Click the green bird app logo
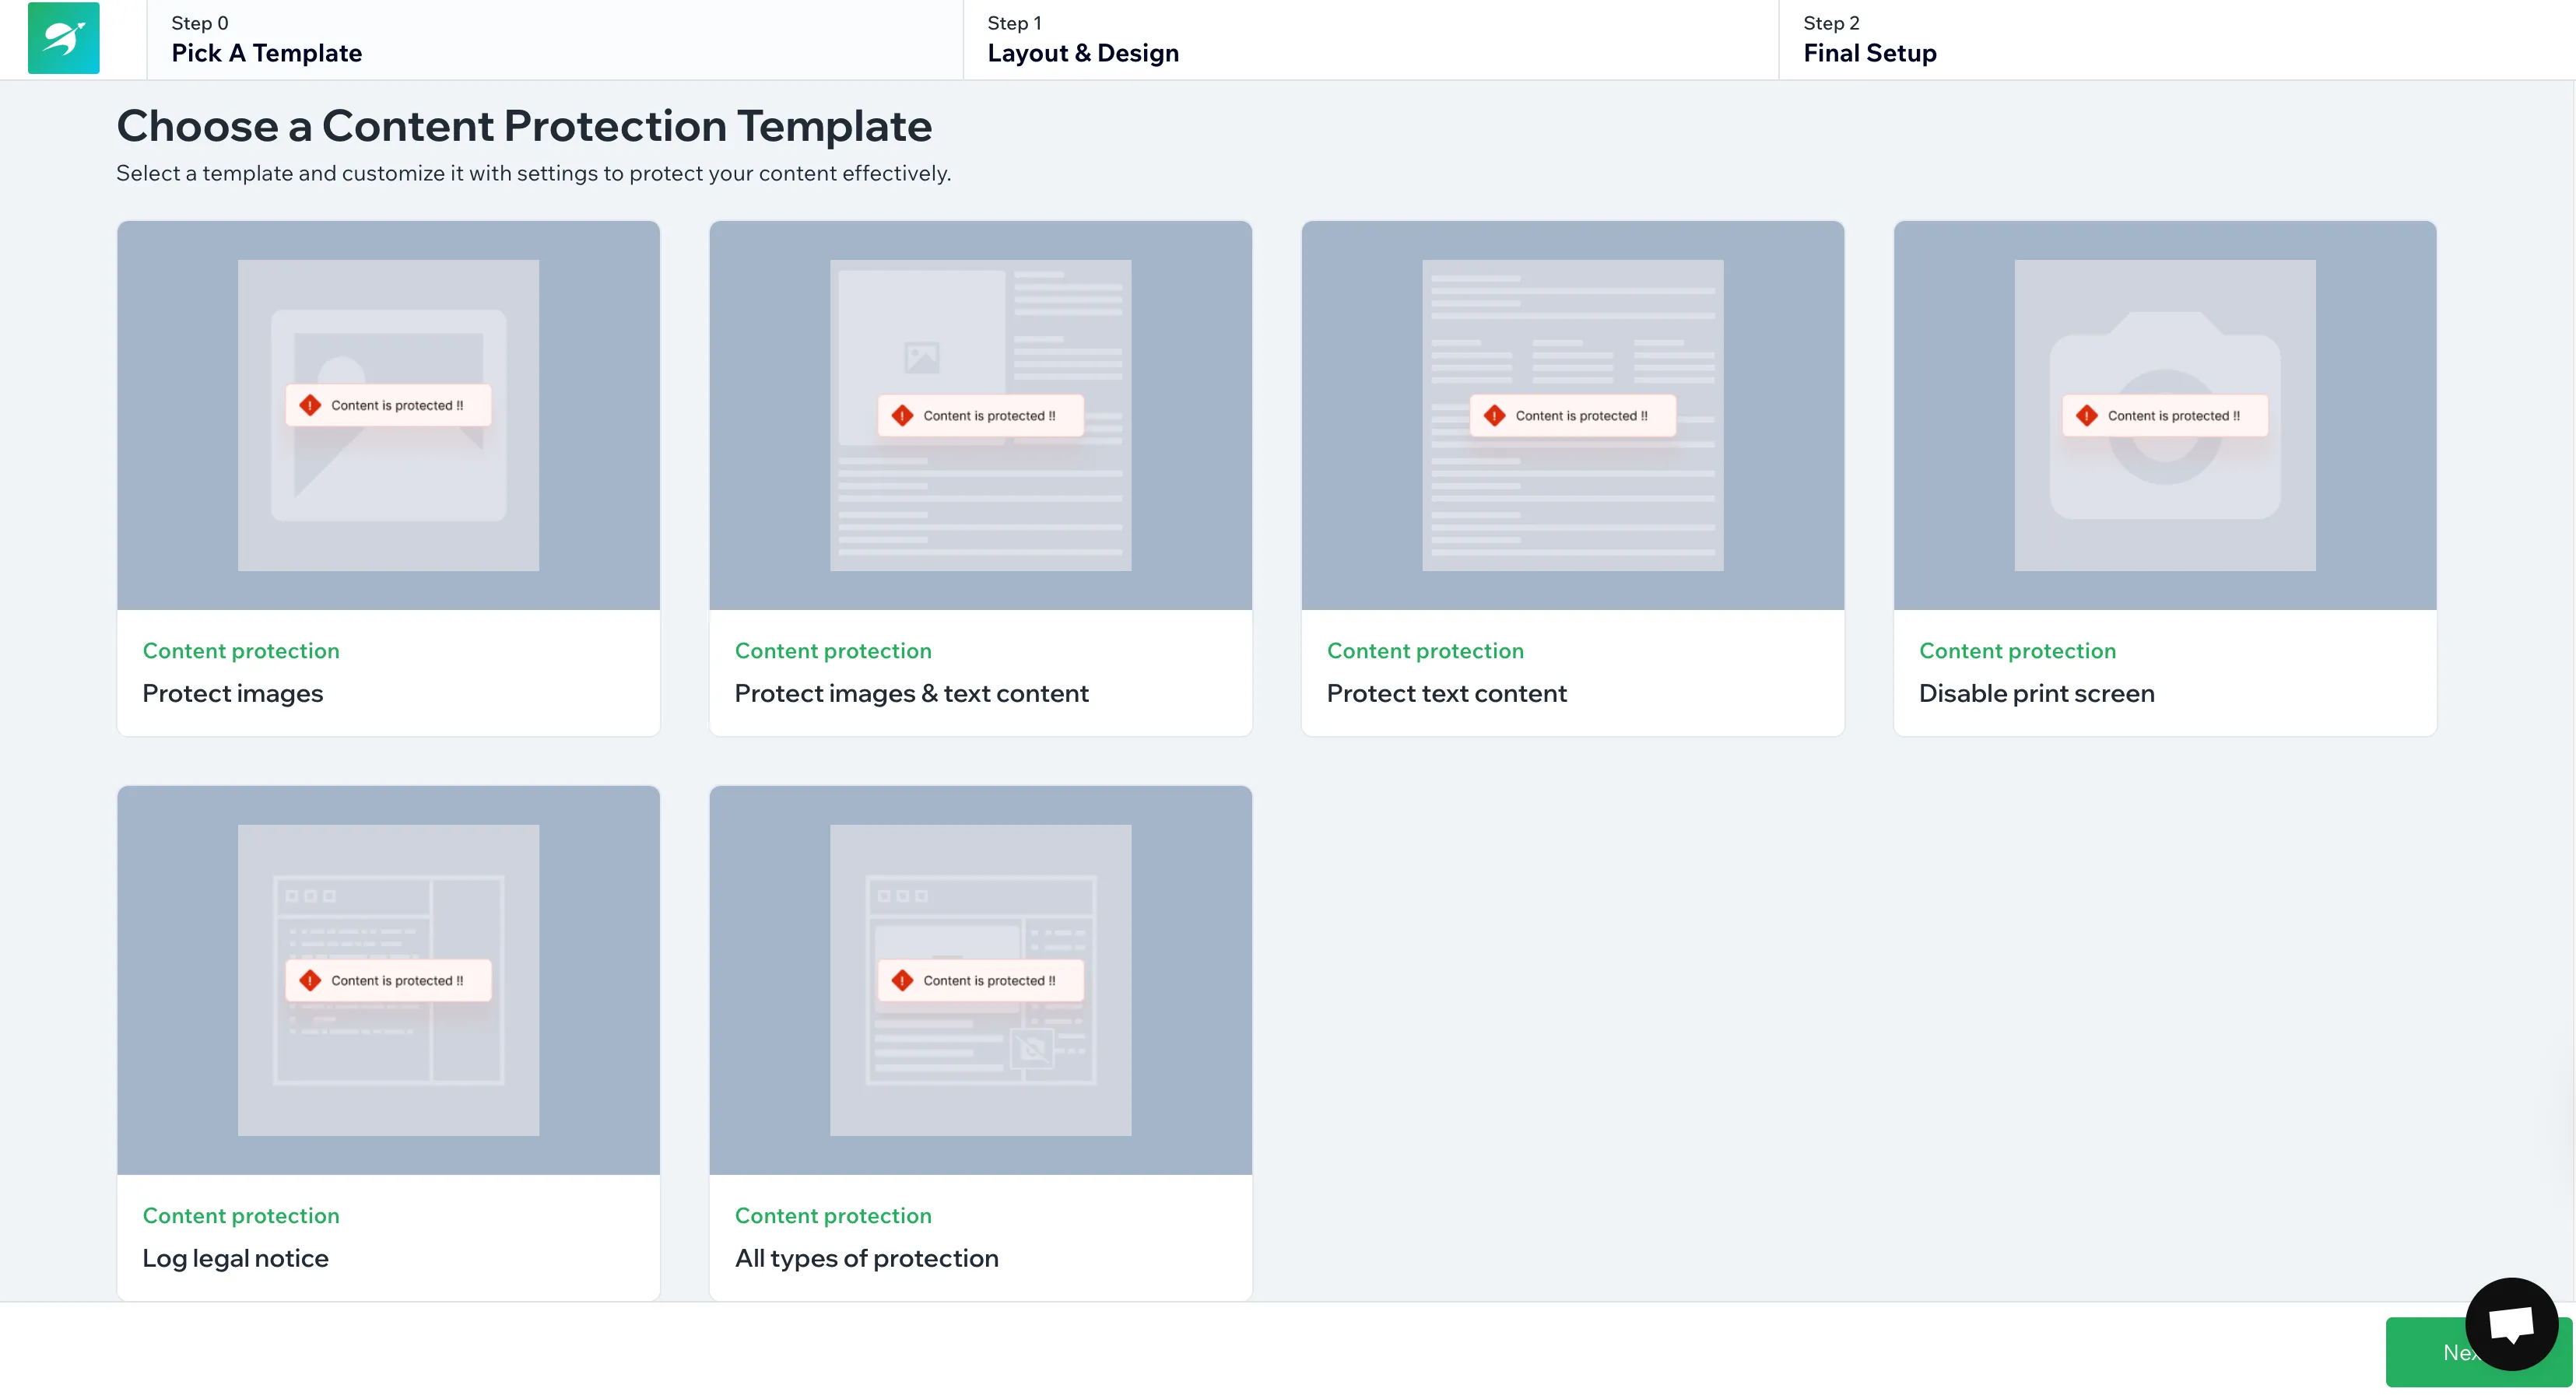This screenshot has width=2576, height=1399. (63, 38)
